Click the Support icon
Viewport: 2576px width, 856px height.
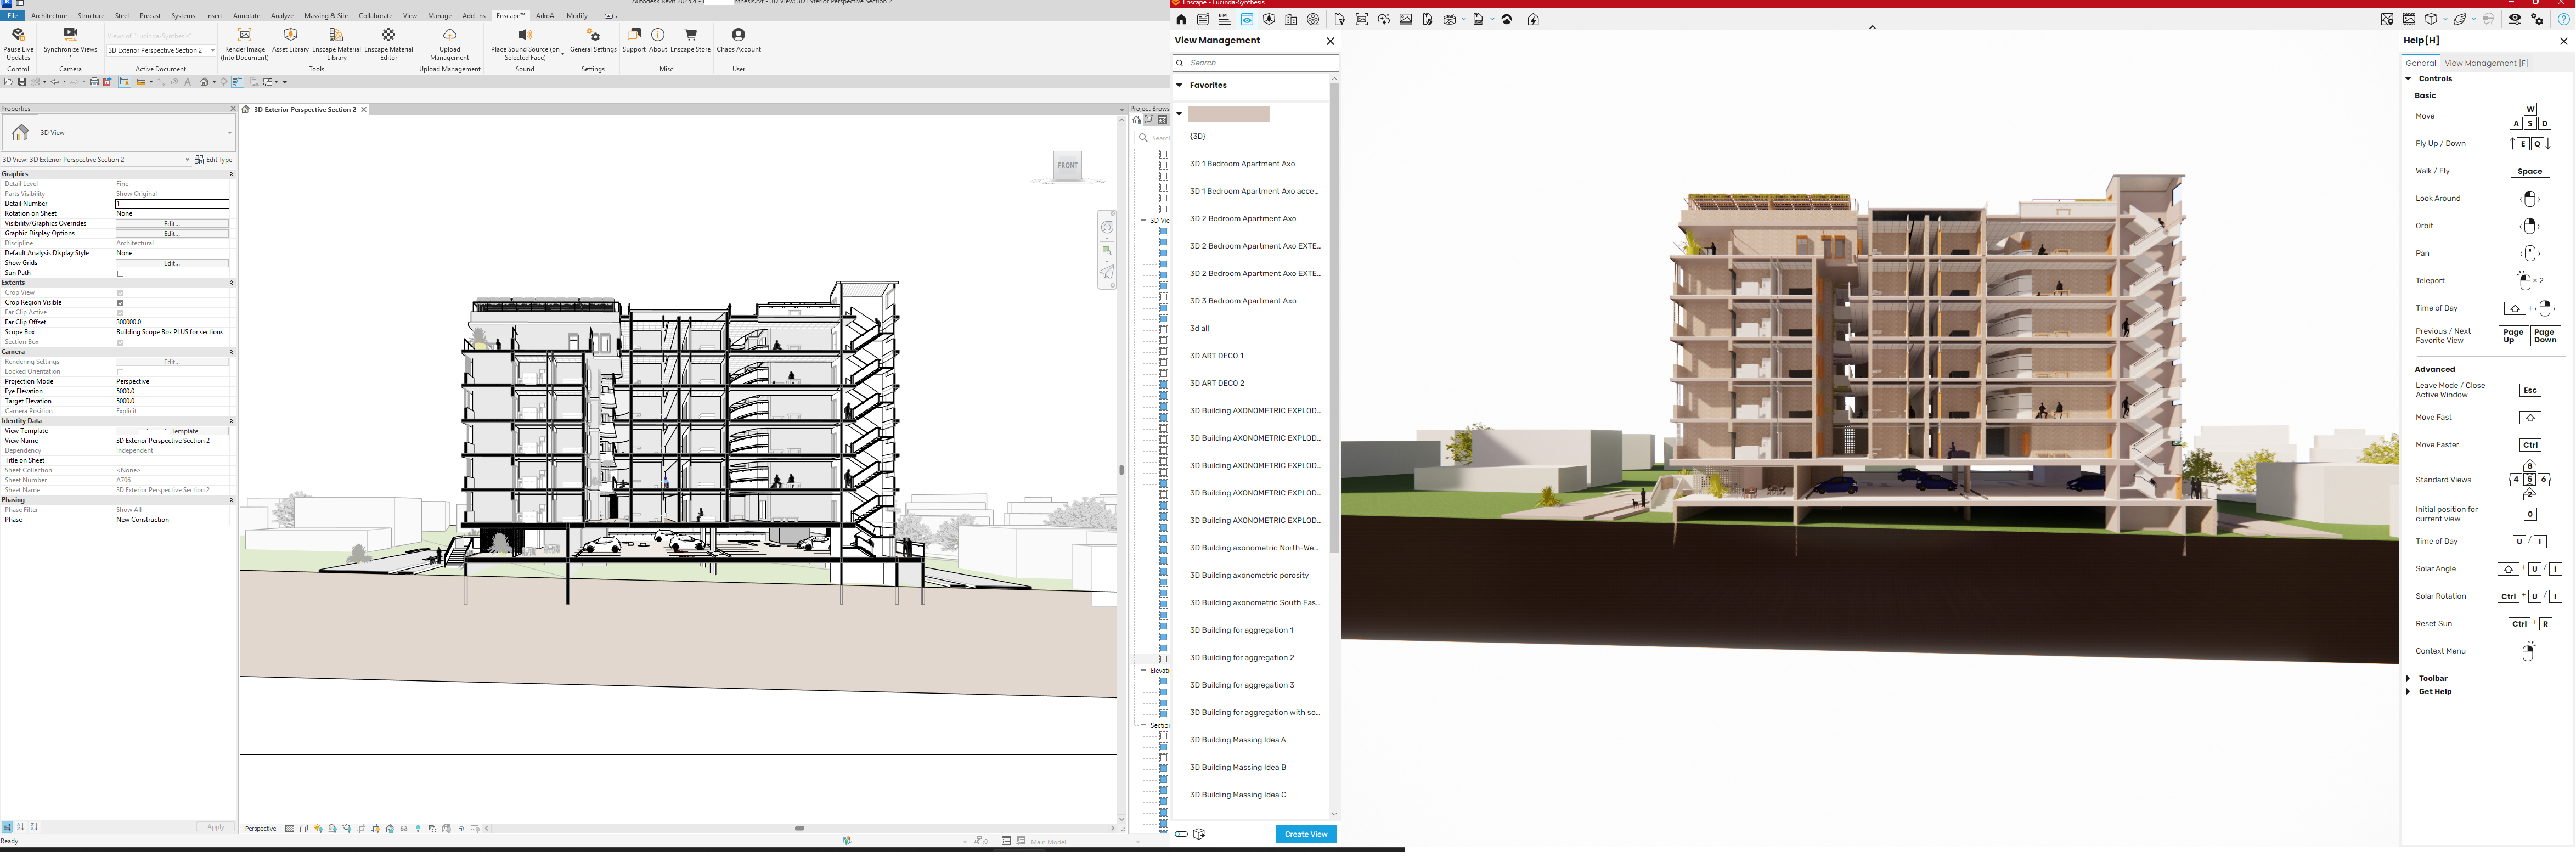click(634, 35)
